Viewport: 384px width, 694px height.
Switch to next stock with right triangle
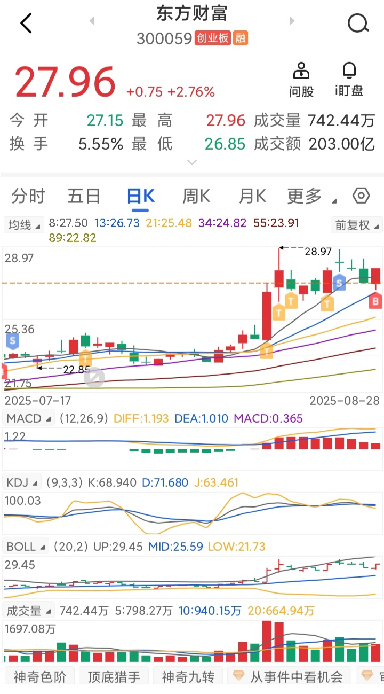click(292, 21)
